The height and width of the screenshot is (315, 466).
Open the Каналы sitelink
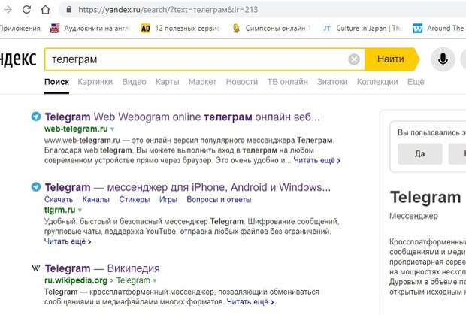pyautogui.click(x=96, y=200)
